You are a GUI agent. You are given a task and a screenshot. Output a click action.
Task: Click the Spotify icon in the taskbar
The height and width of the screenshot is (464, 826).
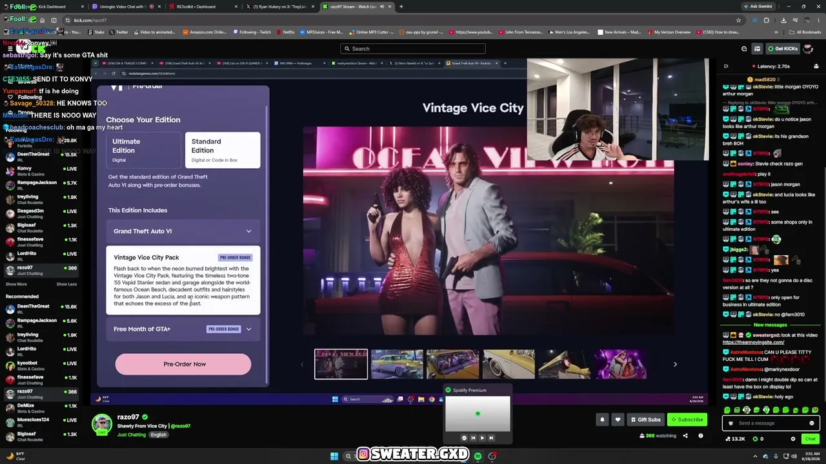pos(478,456)
